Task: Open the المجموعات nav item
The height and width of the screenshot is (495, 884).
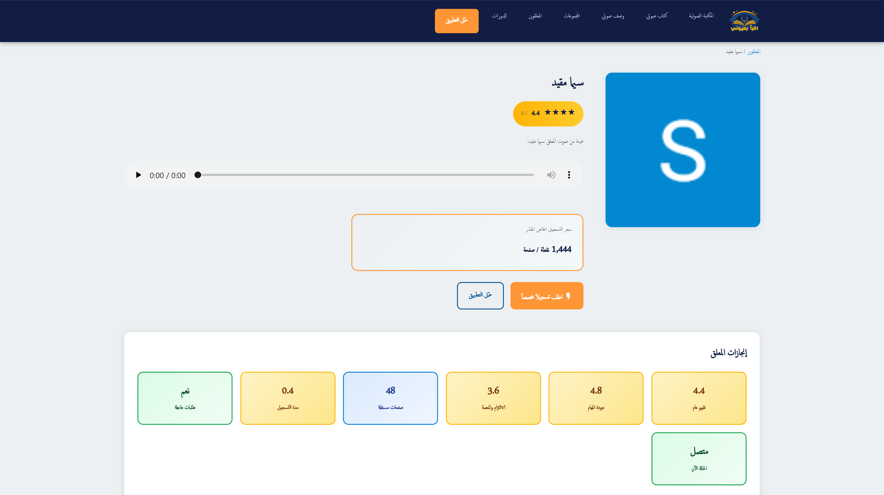Action: (572, 16)
